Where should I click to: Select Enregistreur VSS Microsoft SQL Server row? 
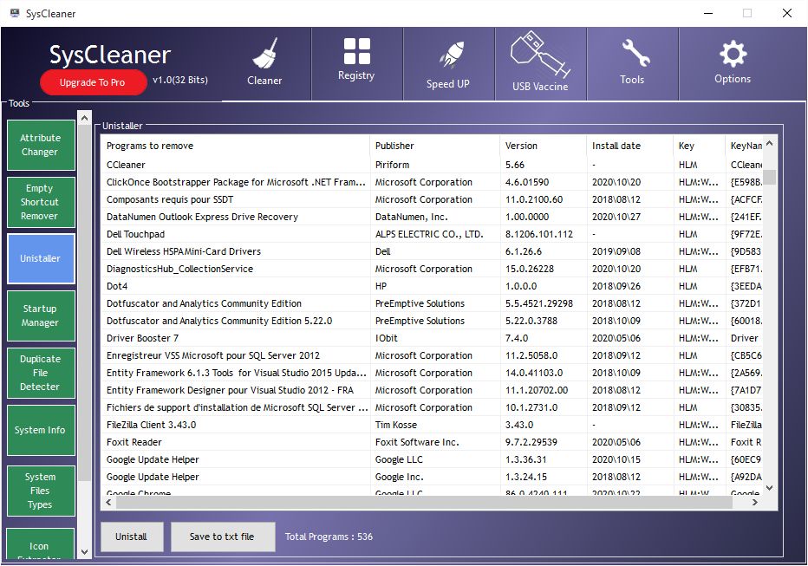pyautogui.click(x=432, y=356)
